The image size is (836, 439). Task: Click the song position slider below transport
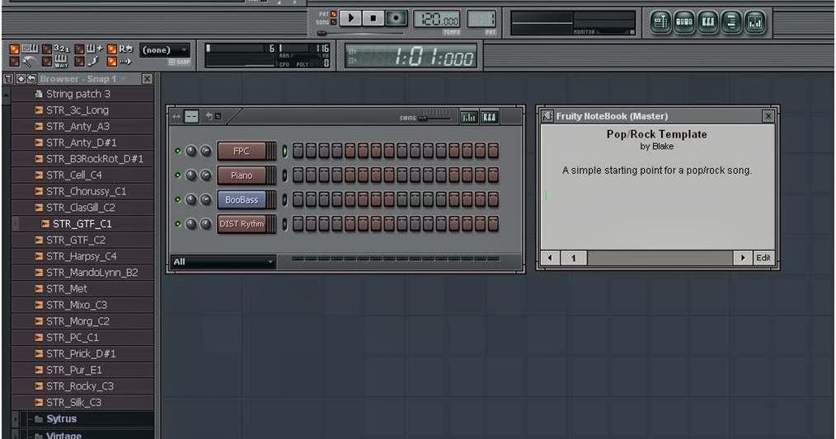coord(360,33)
